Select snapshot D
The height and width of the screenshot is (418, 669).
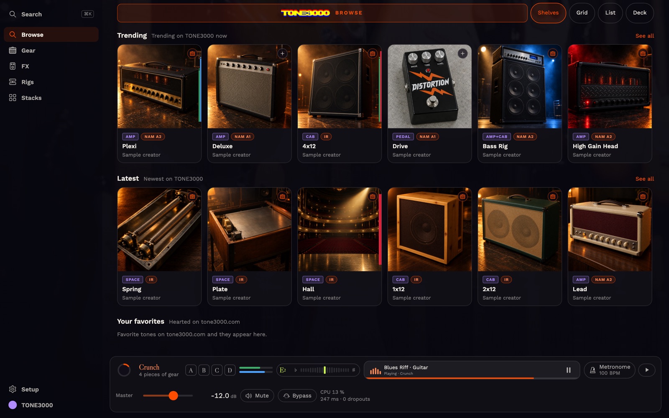click(230, 370)
